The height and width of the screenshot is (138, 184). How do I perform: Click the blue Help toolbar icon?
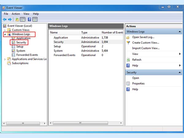tap(29, 20)
